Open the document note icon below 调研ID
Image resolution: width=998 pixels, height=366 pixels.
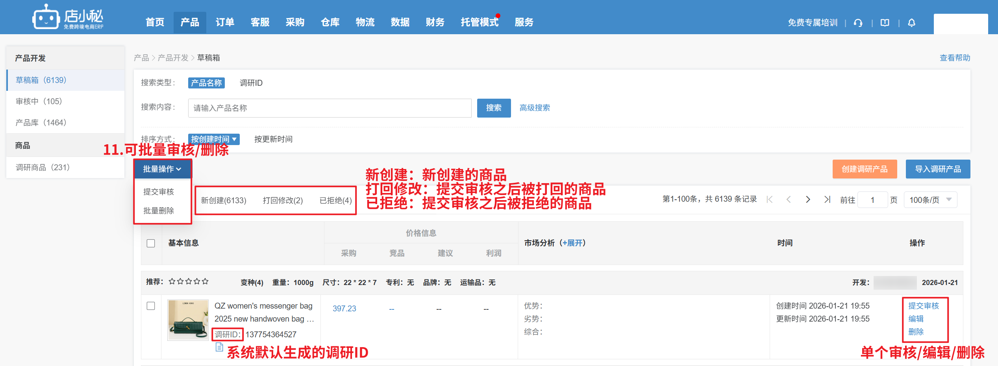coord(219,347)
